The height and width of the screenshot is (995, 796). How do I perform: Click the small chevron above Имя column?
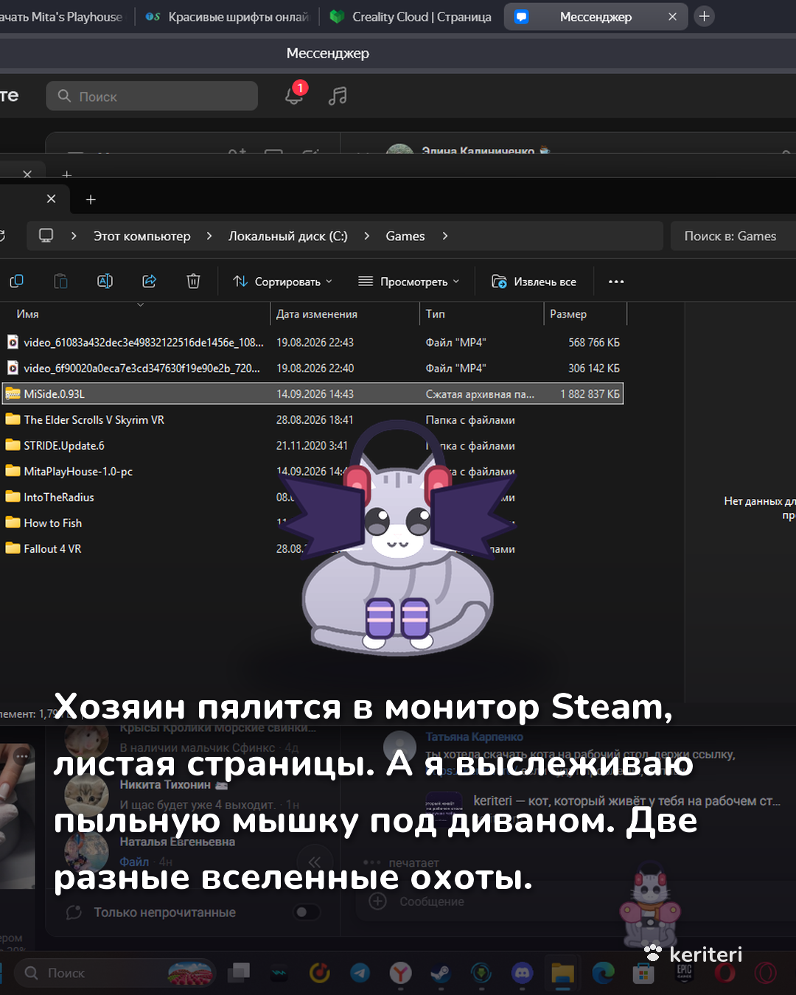pyautogui.click(x=140, y=304)
